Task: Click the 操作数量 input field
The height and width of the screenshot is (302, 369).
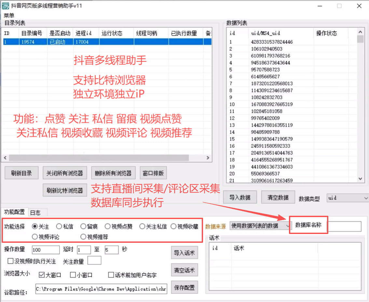Action: [46, 250]
